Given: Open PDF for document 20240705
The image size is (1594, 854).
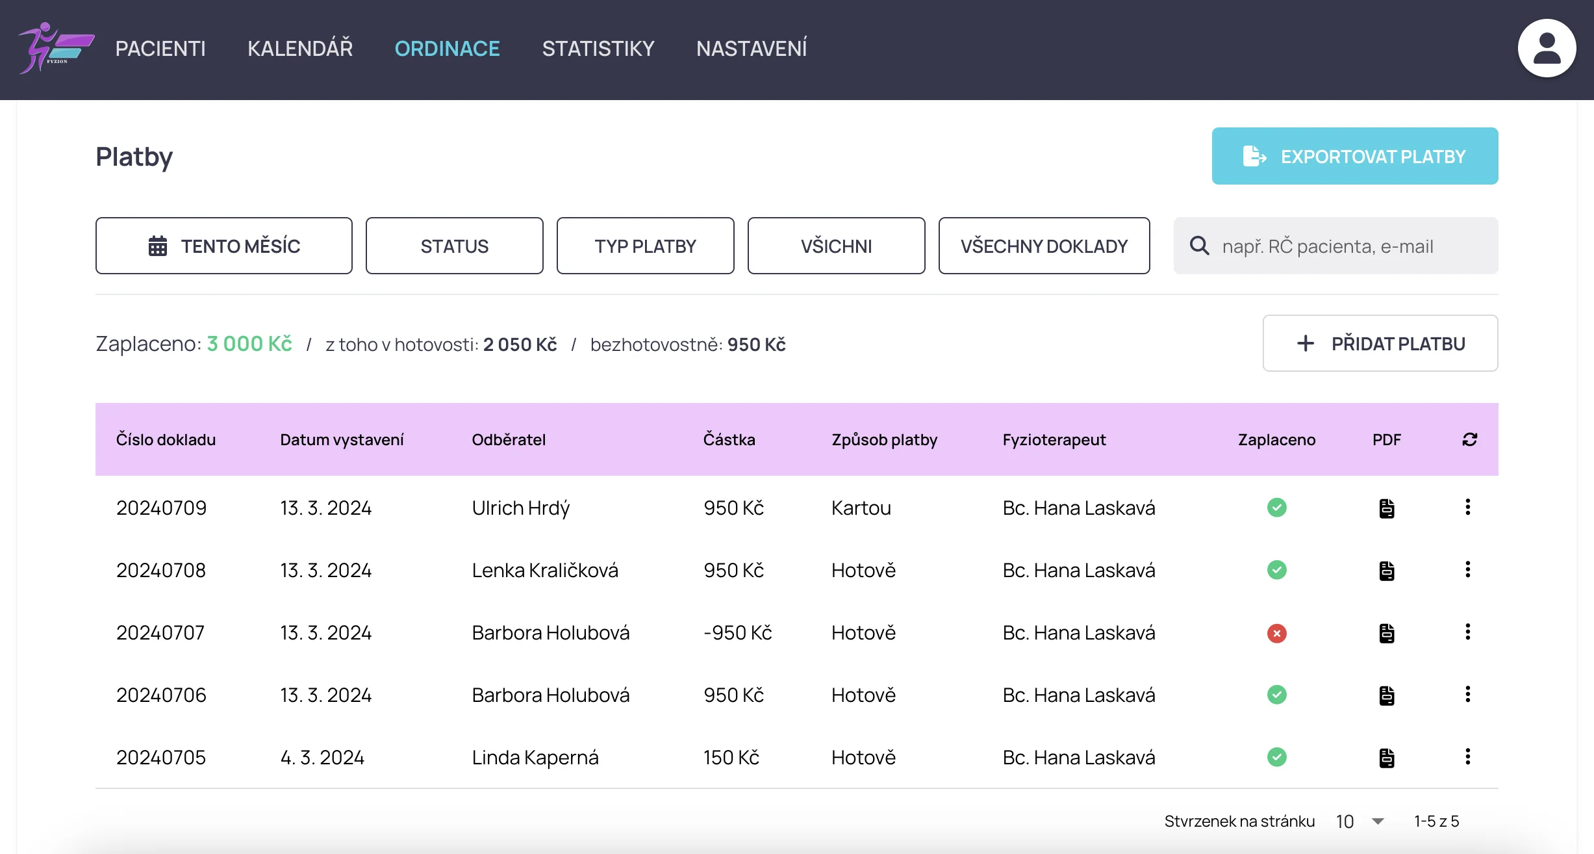Looking at the screenshot, I should coord(1386,758).
